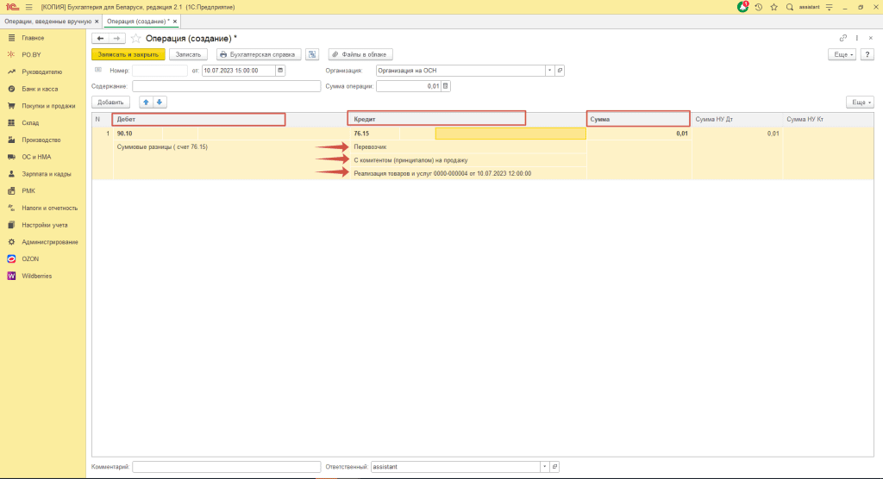883x479 pixels.
Task: Open the Настройки учета section
Action: 43,225
